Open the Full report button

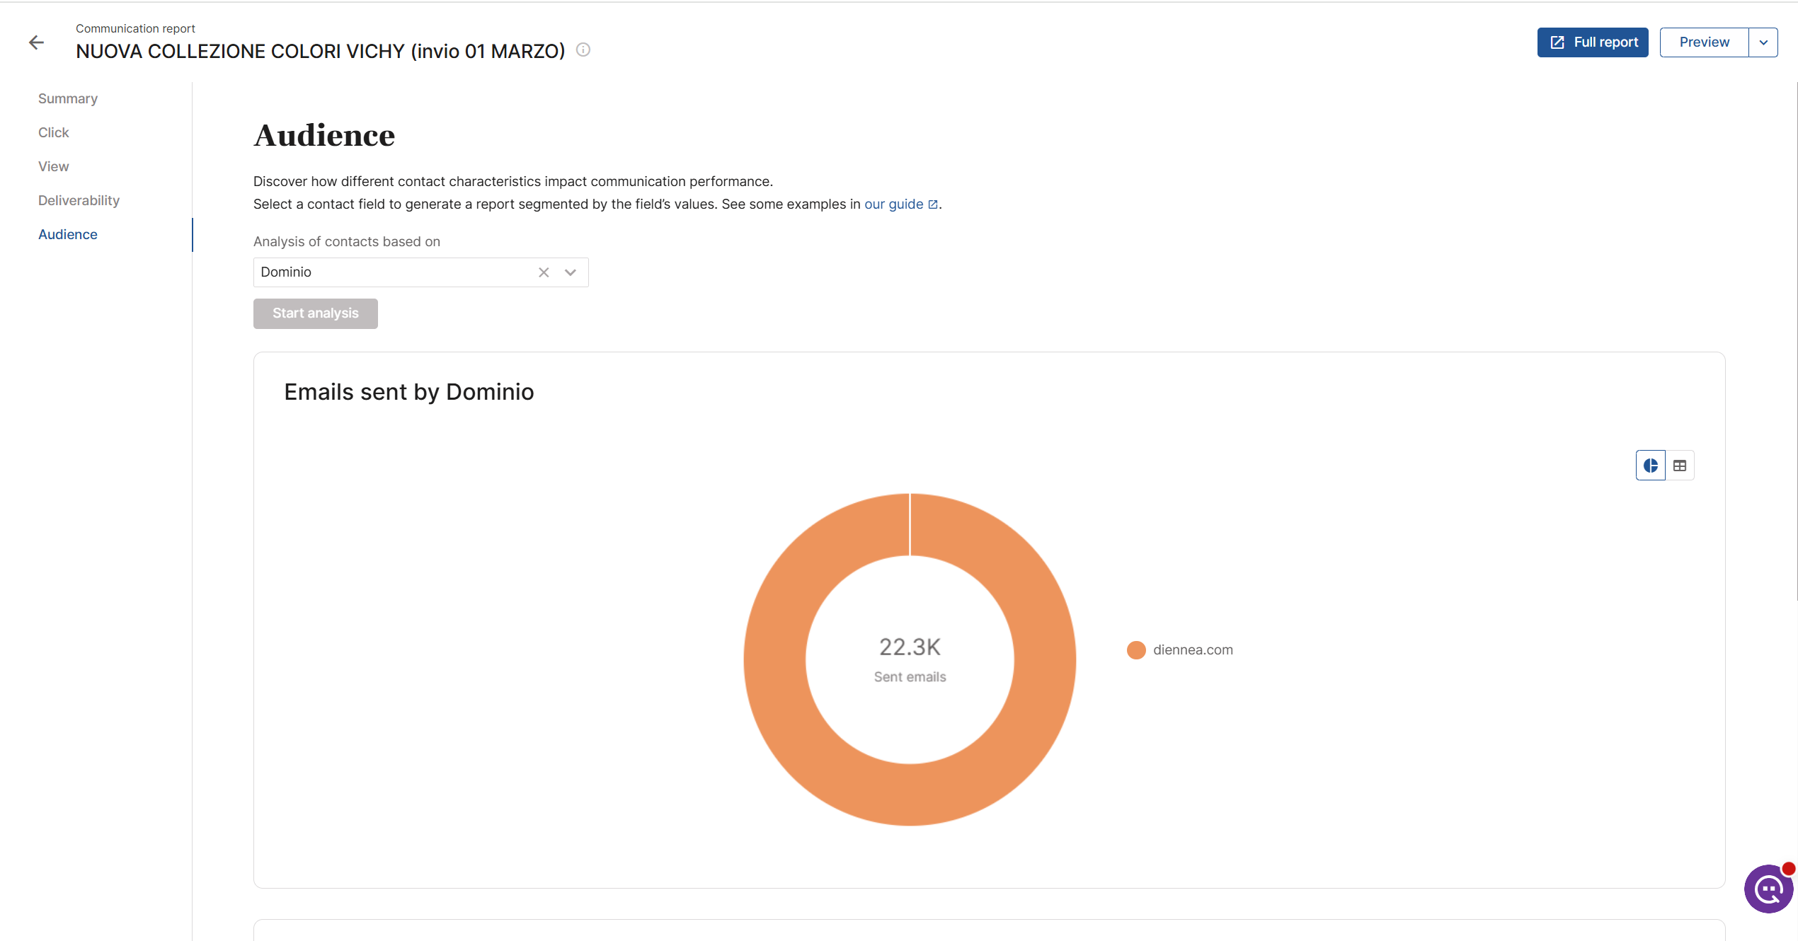pyautogui.click(x=1593, y=42)
